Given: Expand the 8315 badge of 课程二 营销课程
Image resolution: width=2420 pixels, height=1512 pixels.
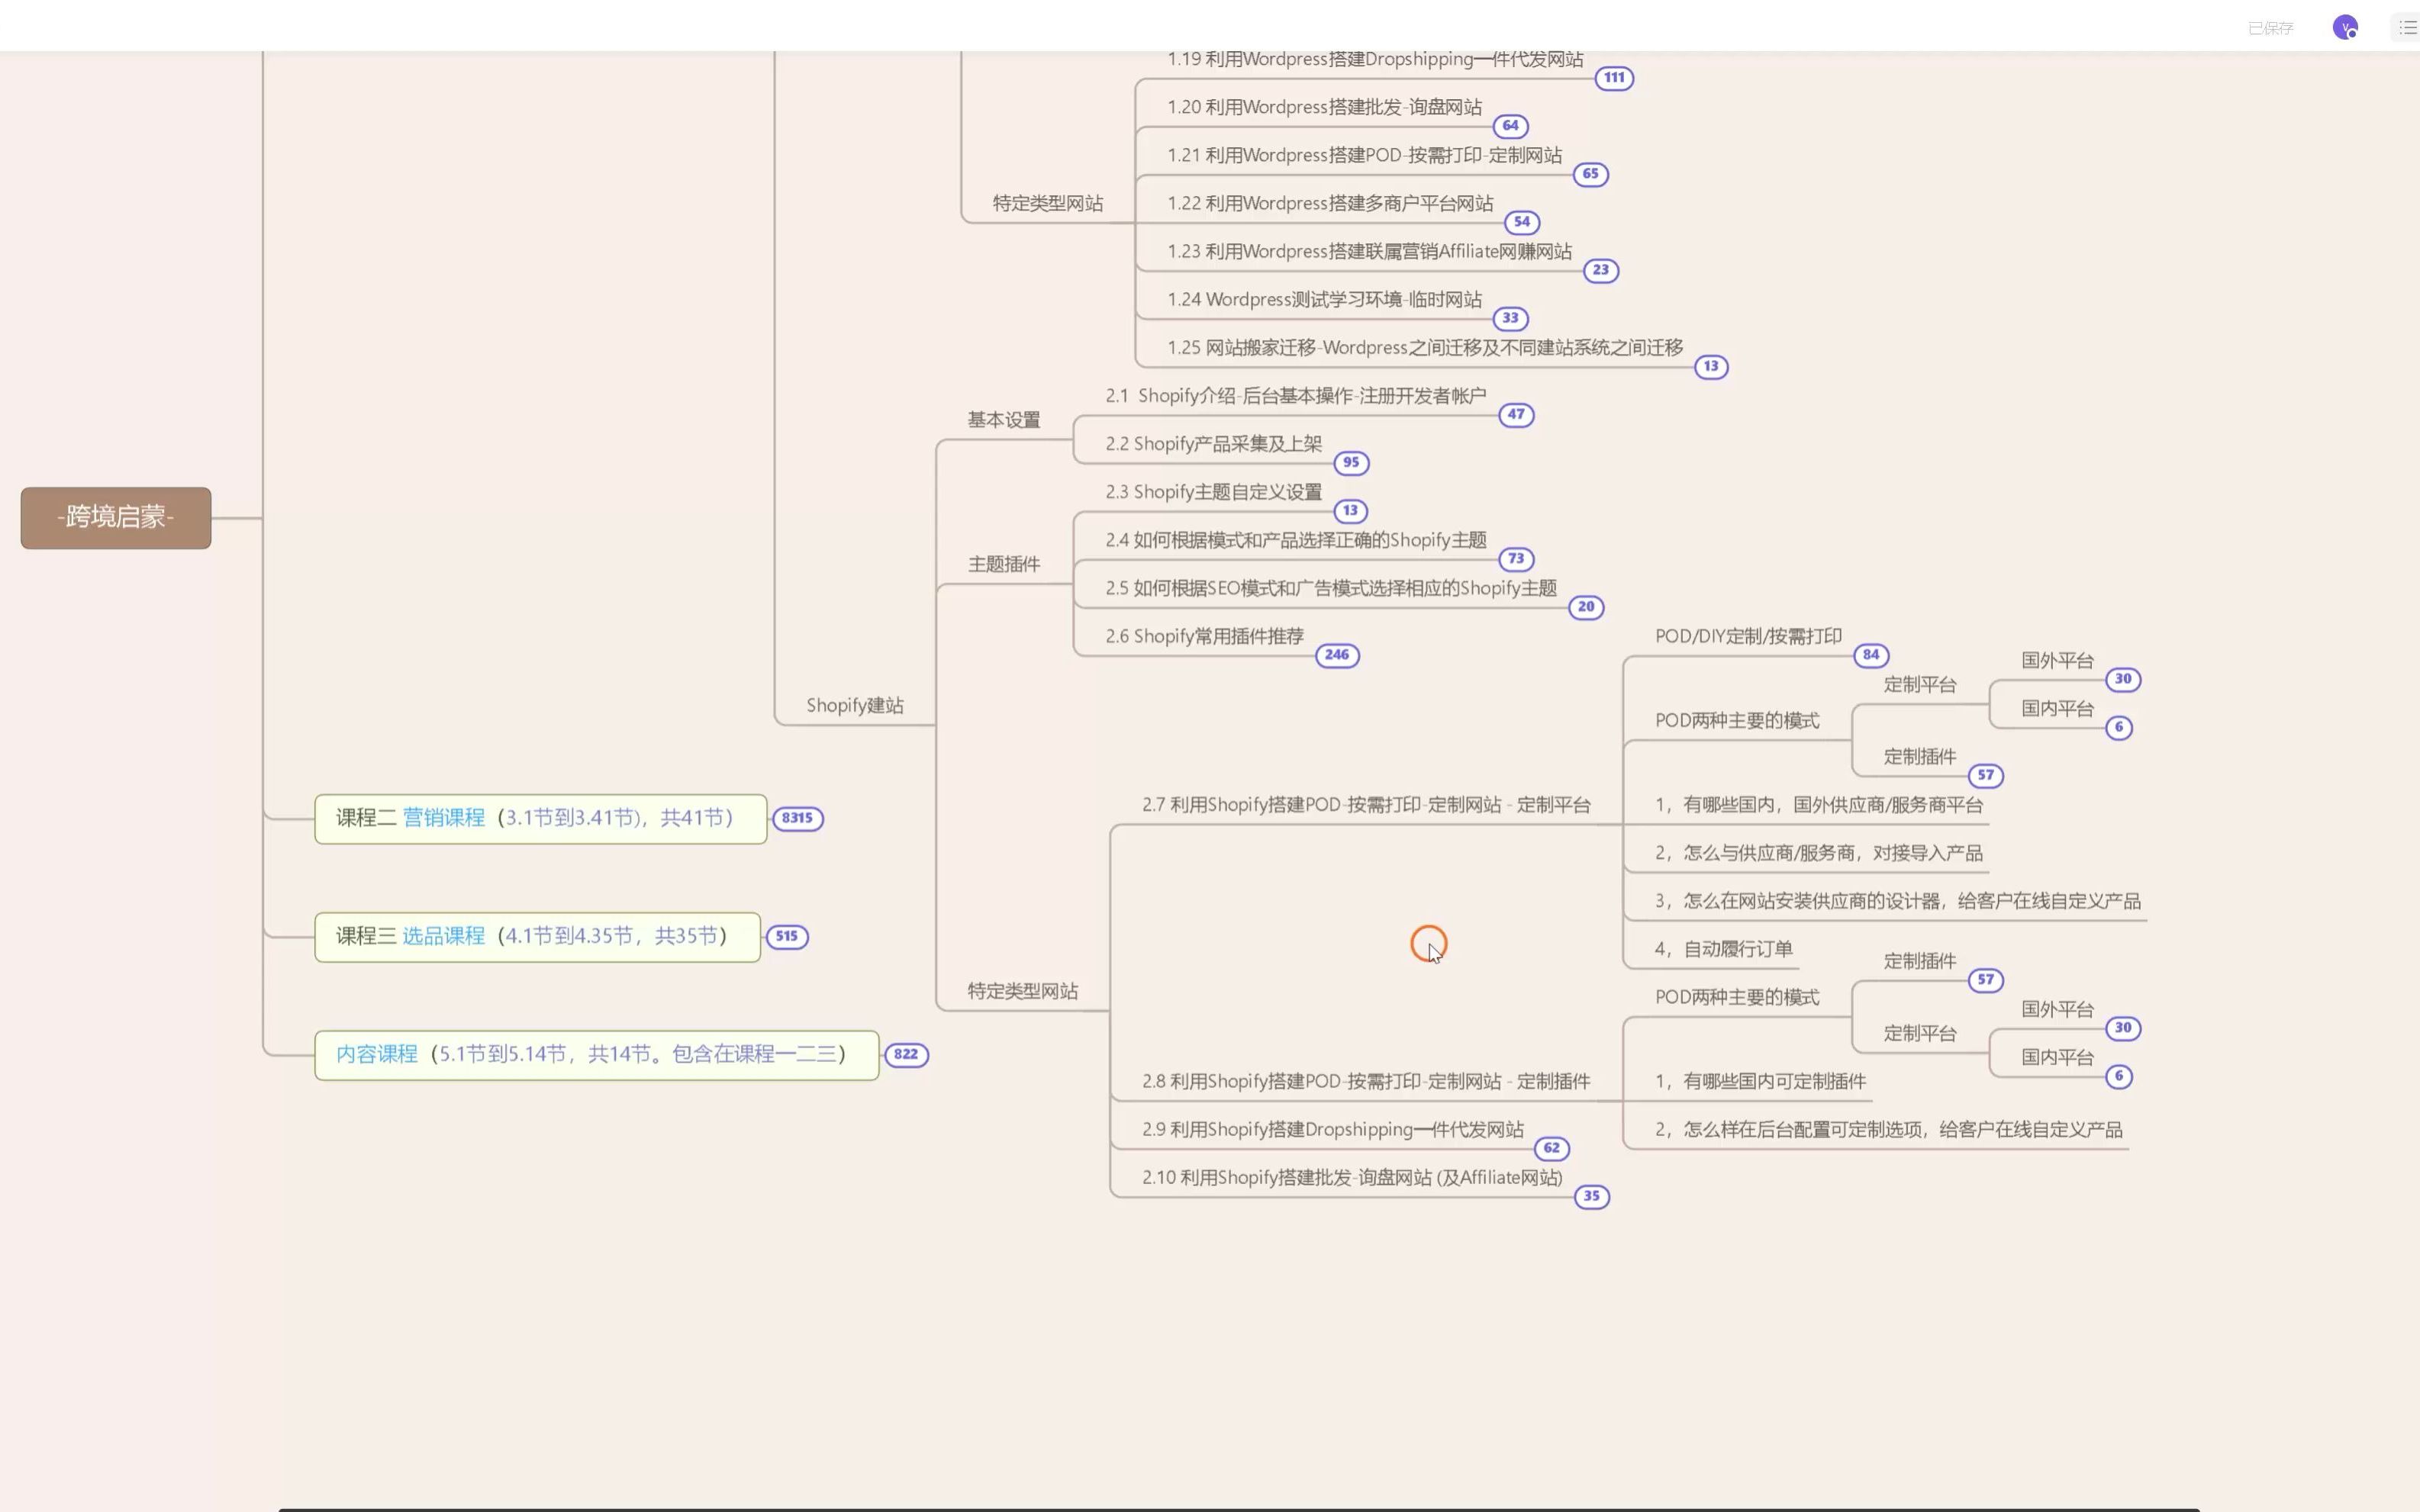Looking at the screenshot, I should [798, 818].
